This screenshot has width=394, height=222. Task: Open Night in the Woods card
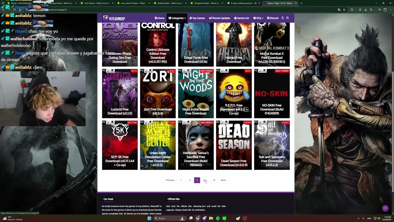pos(196,93)
